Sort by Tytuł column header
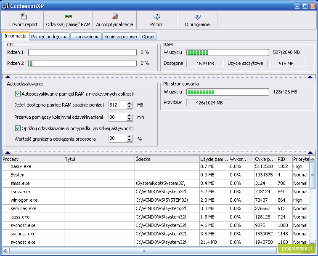The image size is (318, 256). (99, 159)
